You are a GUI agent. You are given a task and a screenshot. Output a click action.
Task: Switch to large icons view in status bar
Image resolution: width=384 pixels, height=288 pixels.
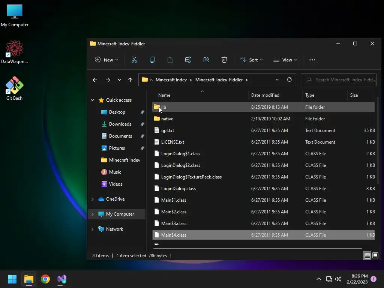pyautogui.click(x=375, y=256)
